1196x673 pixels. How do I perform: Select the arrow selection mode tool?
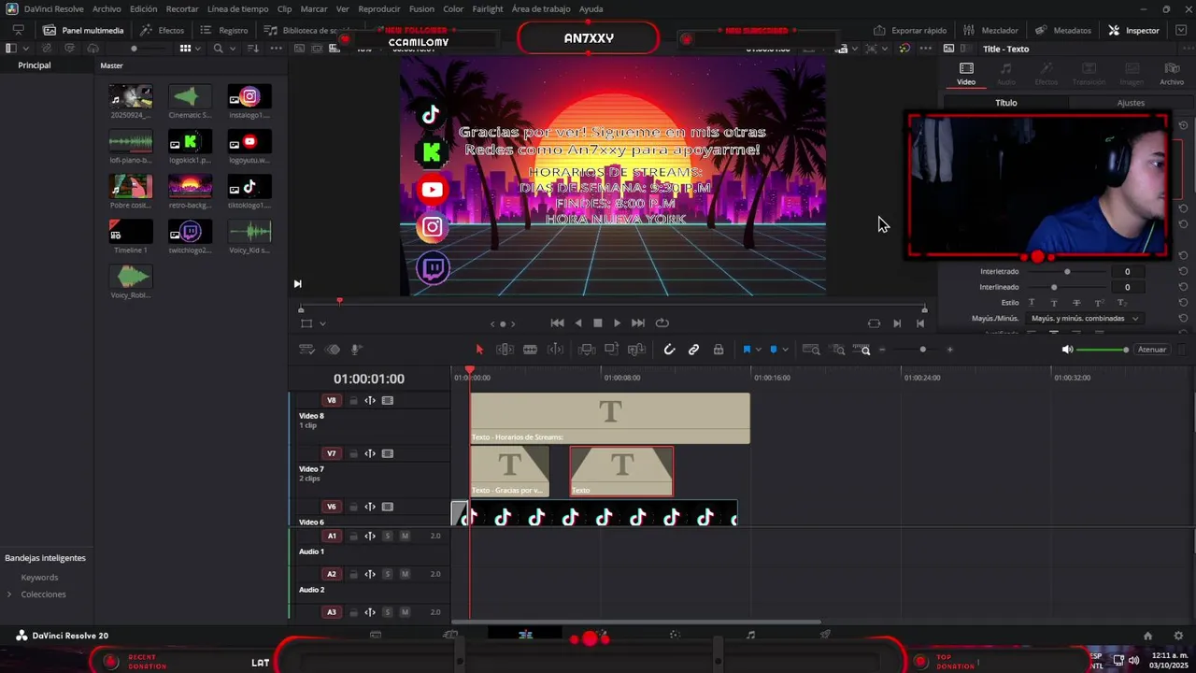point(479,350)
